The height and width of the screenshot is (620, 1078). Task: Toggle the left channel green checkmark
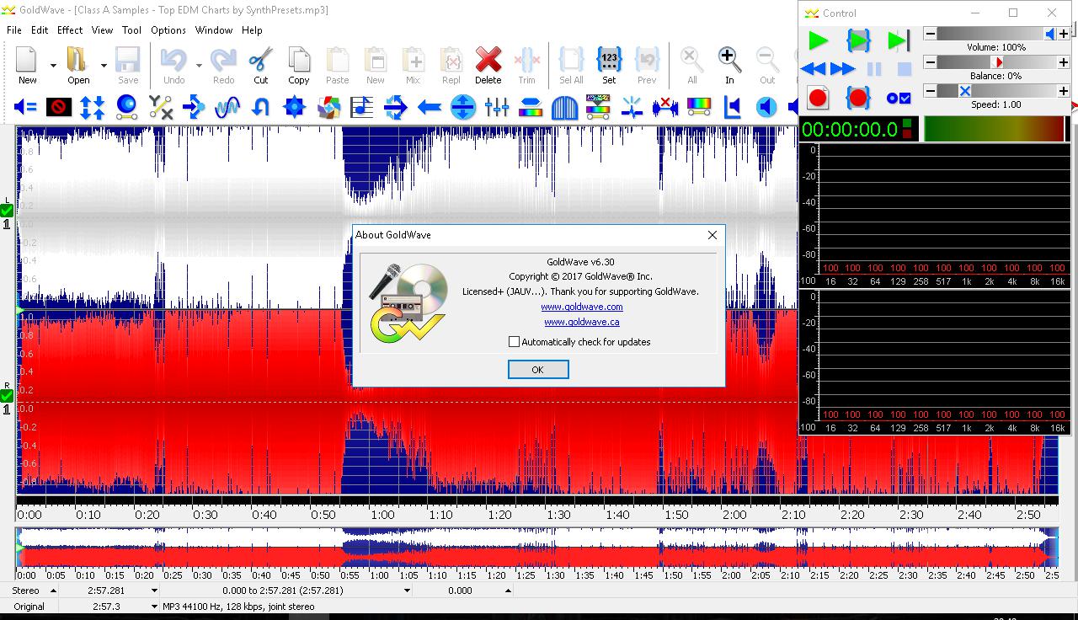pos(7,211)
